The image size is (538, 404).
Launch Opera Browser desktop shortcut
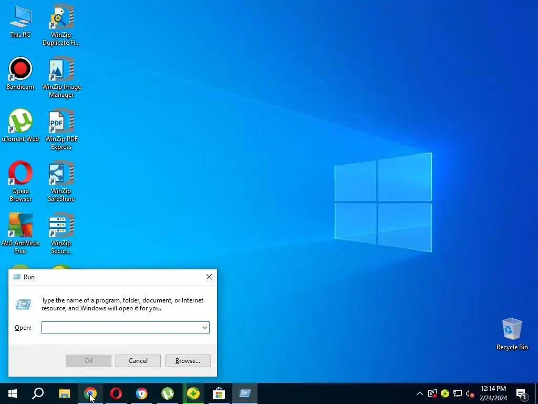pos(20,181)
